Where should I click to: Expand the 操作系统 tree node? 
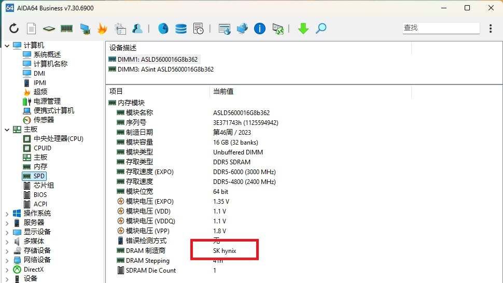(x=7, y=214)
